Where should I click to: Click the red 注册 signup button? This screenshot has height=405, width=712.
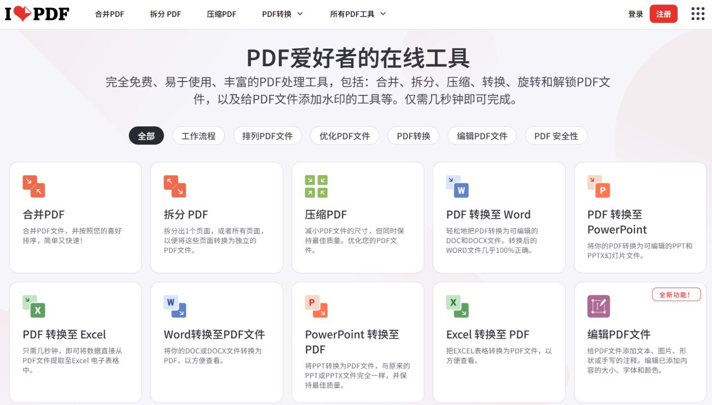click(663, 13)
